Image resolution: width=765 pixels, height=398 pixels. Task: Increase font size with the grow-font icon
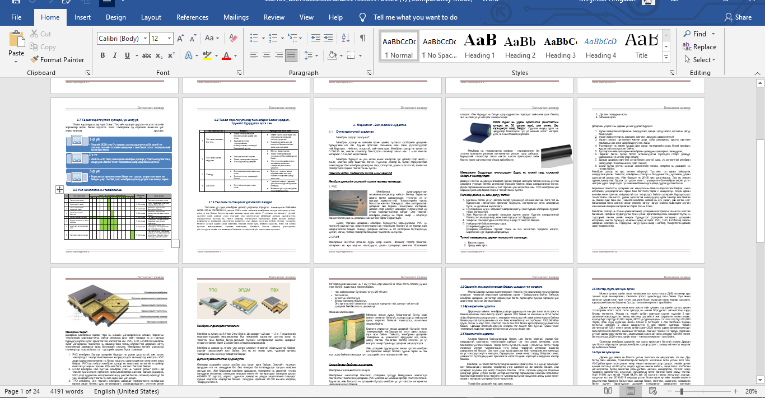coord(181,39)
